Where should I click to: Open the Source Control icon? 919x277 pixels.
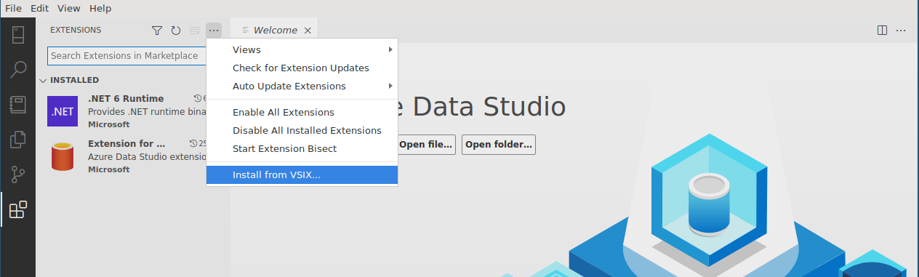(17, 174)
